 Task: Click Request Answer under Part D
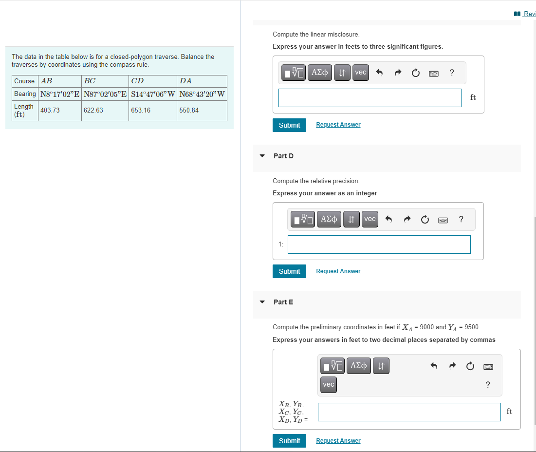click(x=338, y=271)
